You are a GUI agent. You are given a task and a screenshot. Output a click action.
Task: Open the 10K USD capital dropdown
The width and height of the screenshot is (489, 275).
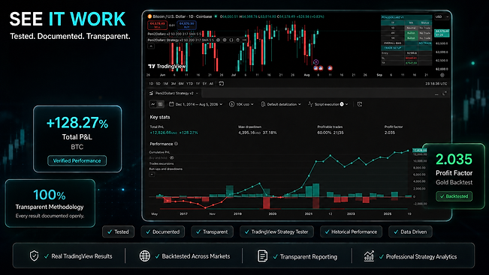[x=241, y=104]
